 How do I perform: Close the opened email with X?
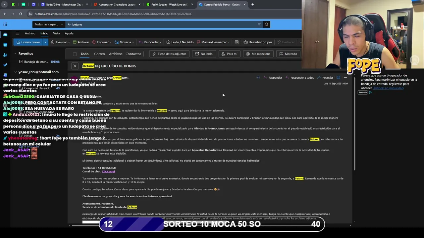(x=75, y=66)
